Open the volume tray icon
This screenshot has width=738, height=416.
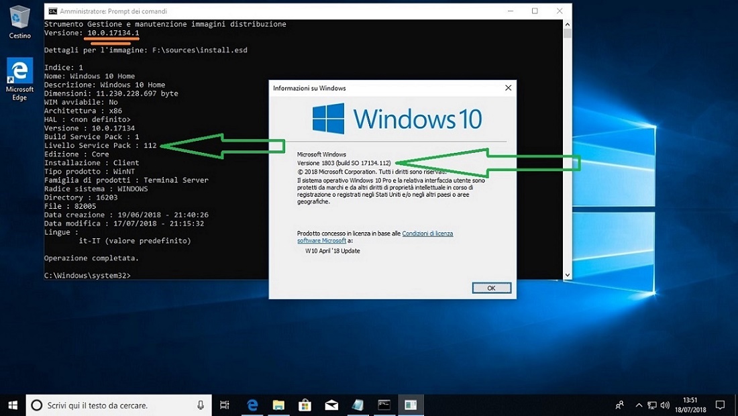(665, 405)
